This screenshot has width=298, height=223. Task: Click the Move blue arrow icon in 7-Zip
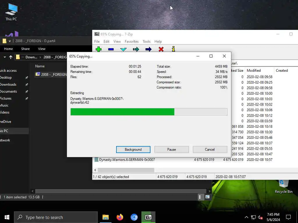click(148, 49)
